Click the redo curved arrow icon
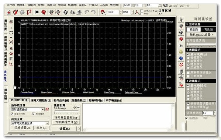Viewport: 221px width, 140px height. coord(93,12)
